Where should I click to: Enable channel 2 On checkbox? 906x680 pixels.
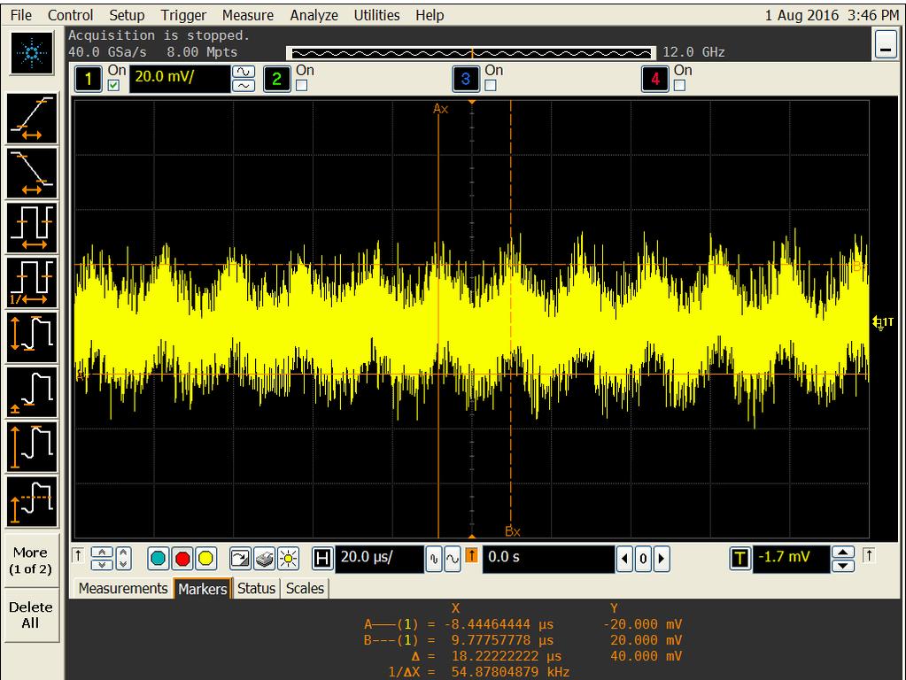coord(302,86)
